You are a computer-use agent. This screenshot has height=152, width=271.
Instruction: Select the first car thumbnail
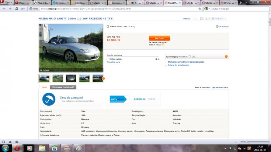pos(44,78)
